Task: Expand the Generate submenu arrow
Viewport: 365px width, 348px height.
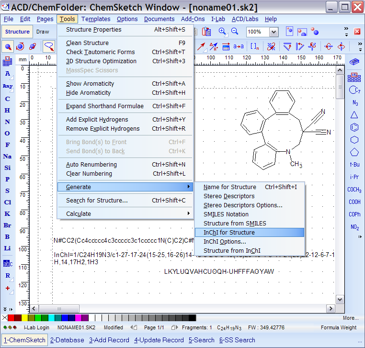Action: click(189, 187)
